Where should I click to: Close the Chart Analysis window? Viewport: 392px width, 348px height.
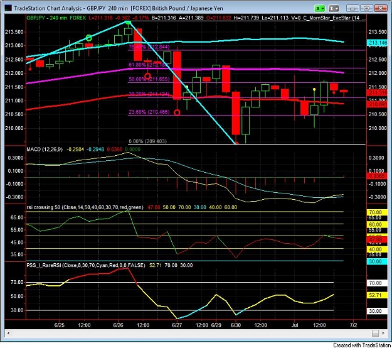pos(381,9)
